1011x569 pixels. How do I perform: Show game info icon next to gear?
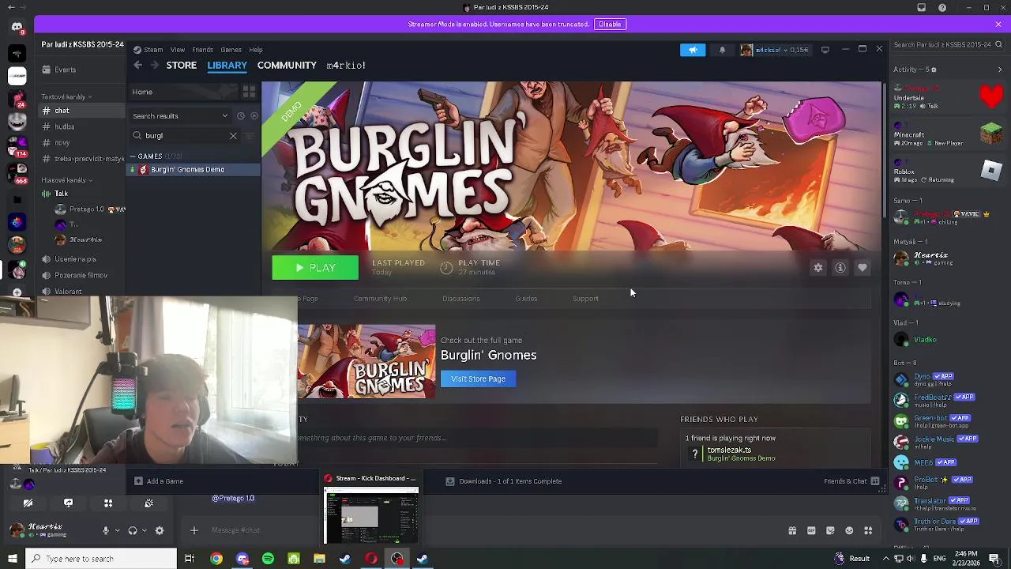(840, 268)
